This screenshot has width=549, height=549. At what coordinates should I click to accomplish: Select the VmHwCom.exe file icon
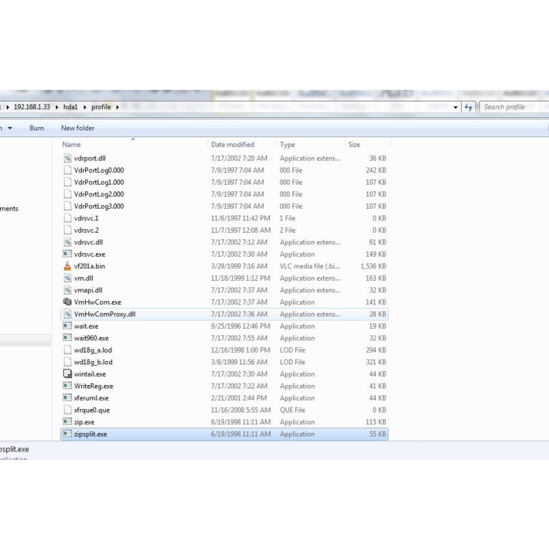[67, 302]
